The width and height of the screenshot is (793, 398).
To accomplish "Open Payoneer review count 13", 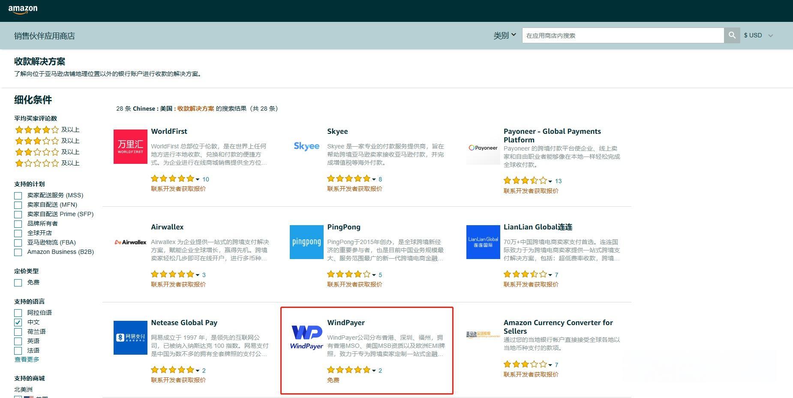I will [558, 181].
